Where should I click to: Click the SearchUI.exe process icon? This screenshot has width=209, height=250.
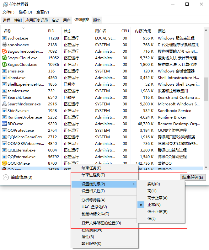coord(4,97)
